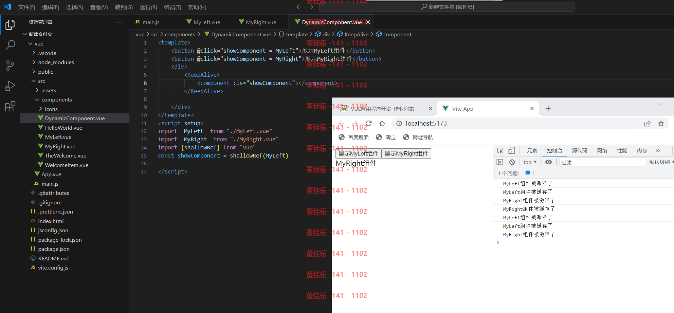The height and width of the screenshot is (313, 674).
Task: Click the 展示MyLeft组件 button in the page
Action: pos(358,153)
